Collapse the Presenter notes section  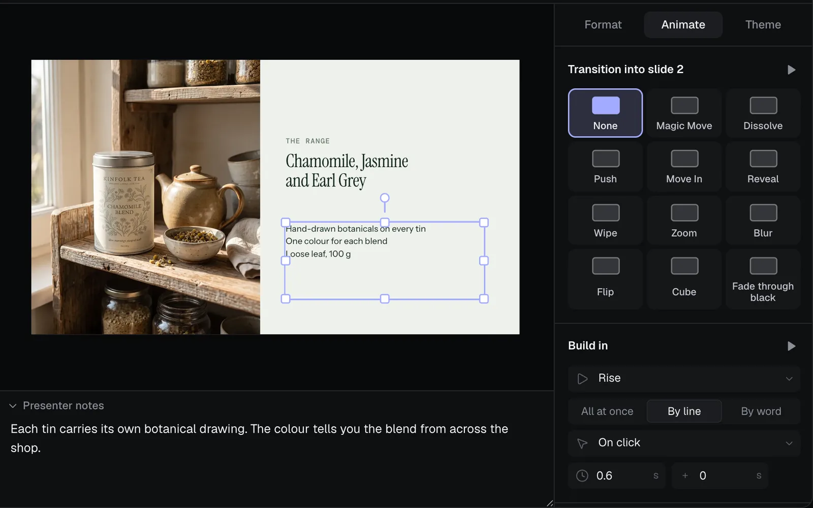click(13, 406)
